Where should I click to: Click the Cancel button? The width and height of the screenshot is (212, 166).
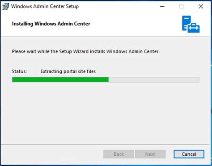pyautogui.click(x=189, y=154)
